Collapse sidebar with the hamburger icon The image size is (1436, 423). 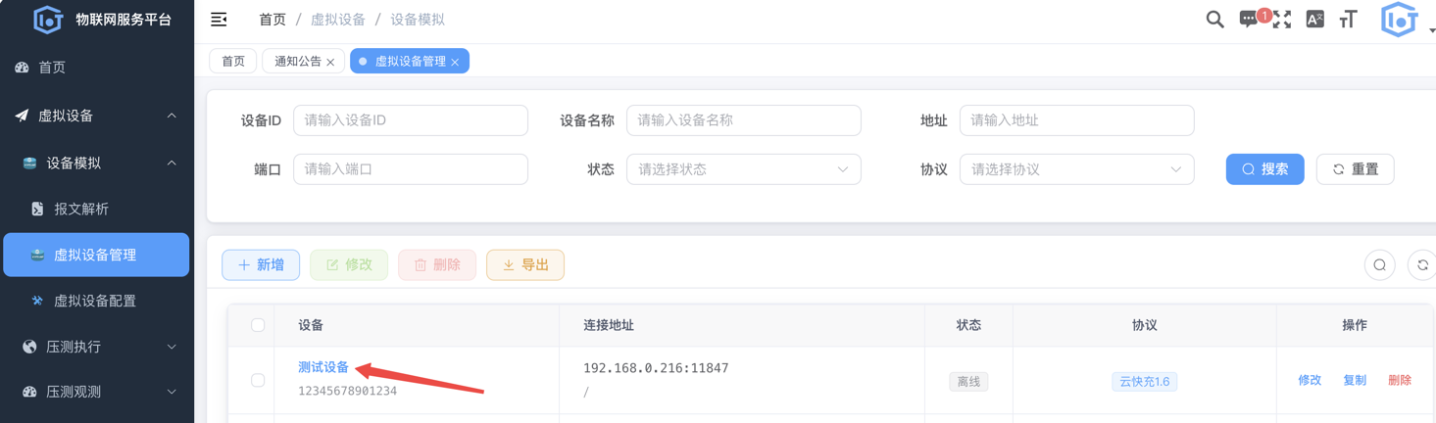point(219,20)
